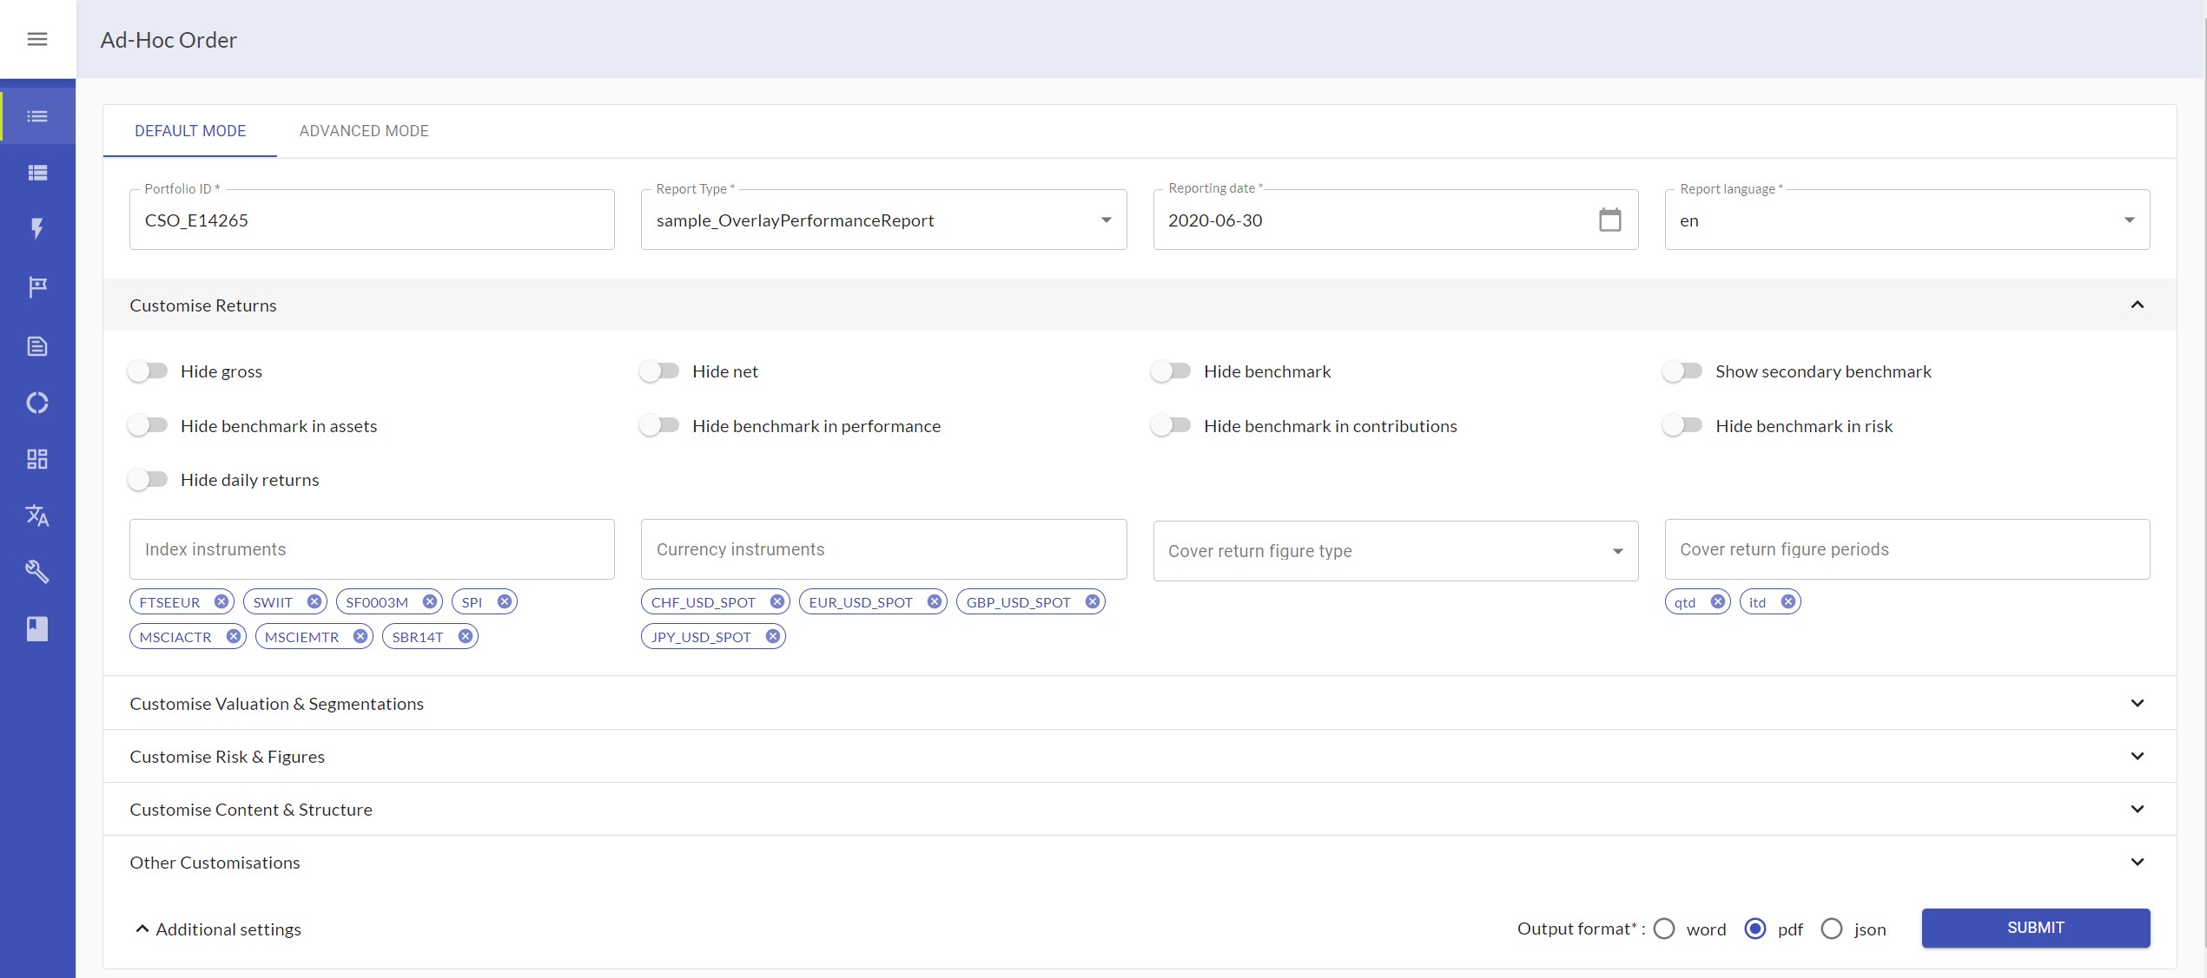Screen dimensions: 2207x978
Task: Click the document sidebar icon
Action: [x=37, y=346]
